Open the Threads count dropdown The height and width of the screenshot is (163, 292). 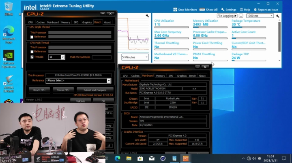(63, 57)
